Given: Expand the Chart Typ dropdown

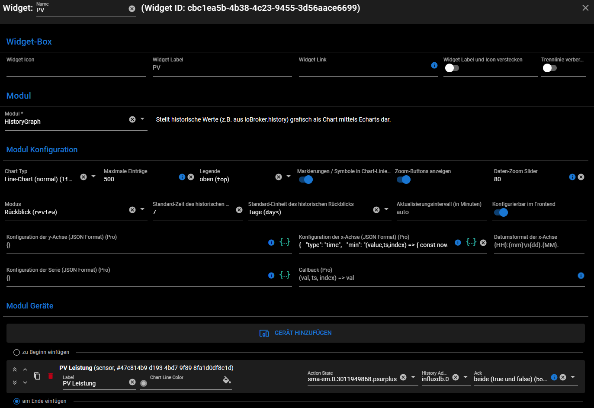Looking at the screenshot, I should coord(93,177).
